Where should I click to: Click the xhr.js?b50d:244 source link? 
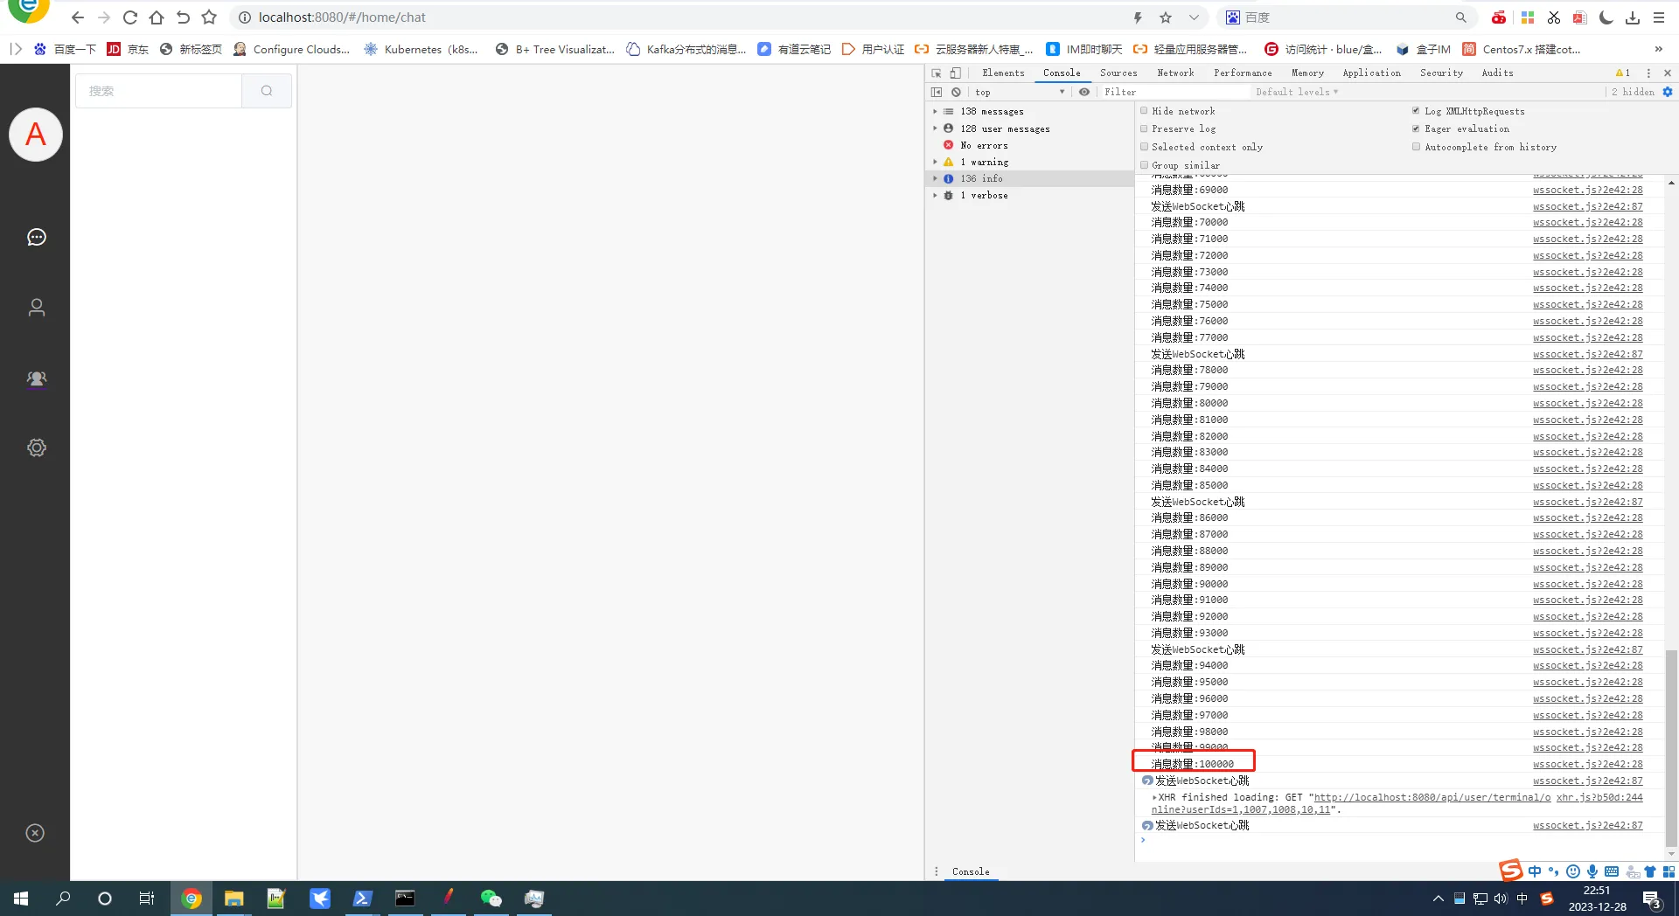point(1599,797)
